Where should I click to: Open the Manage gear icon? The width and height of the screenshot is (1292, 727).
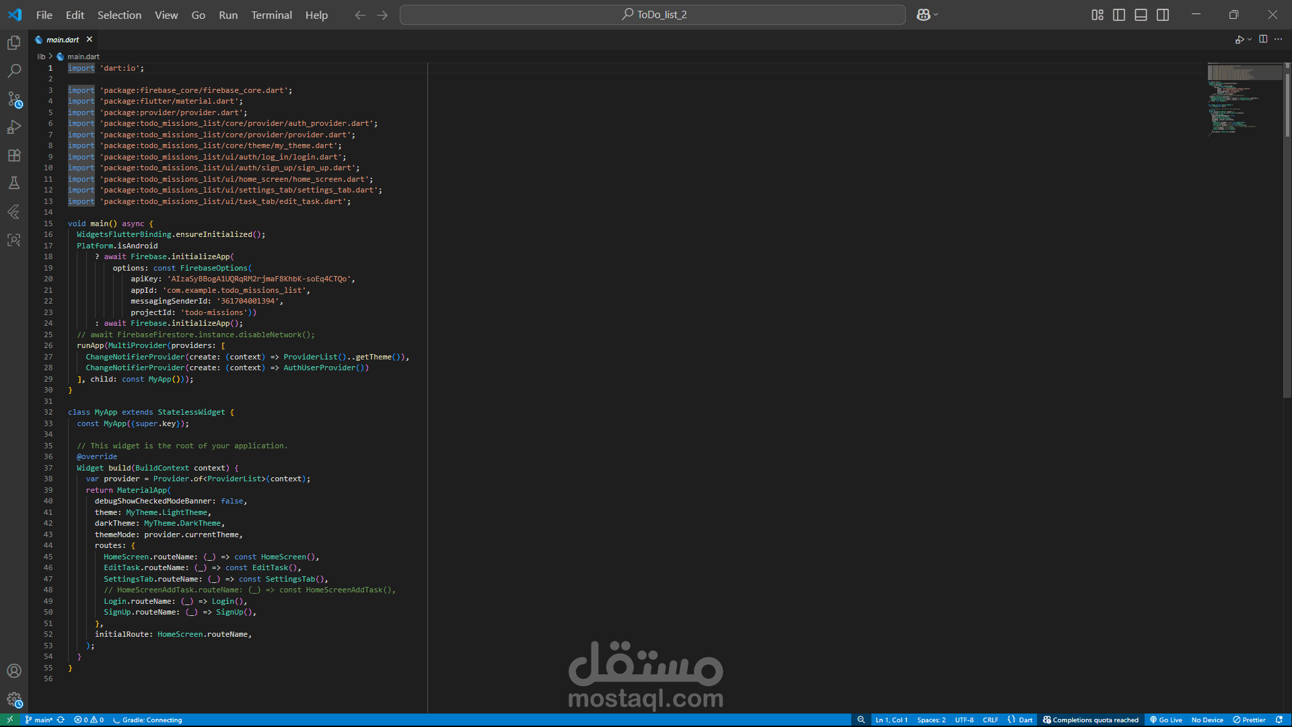click(x=13, y=699)
